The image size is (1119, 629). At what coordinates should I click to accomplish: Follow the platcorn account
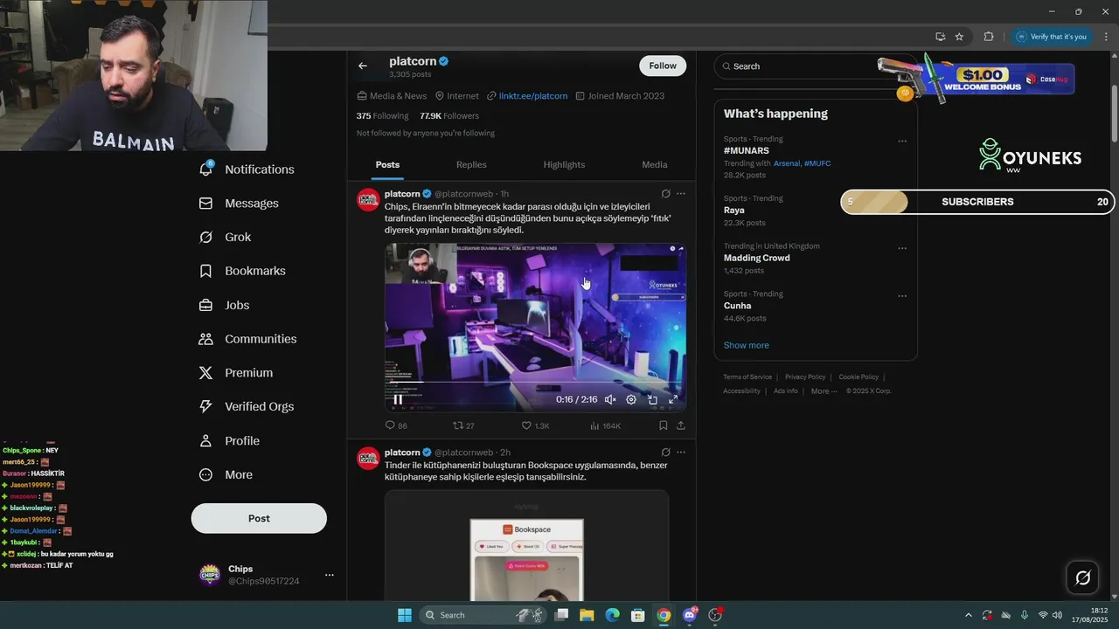[663, 66]
